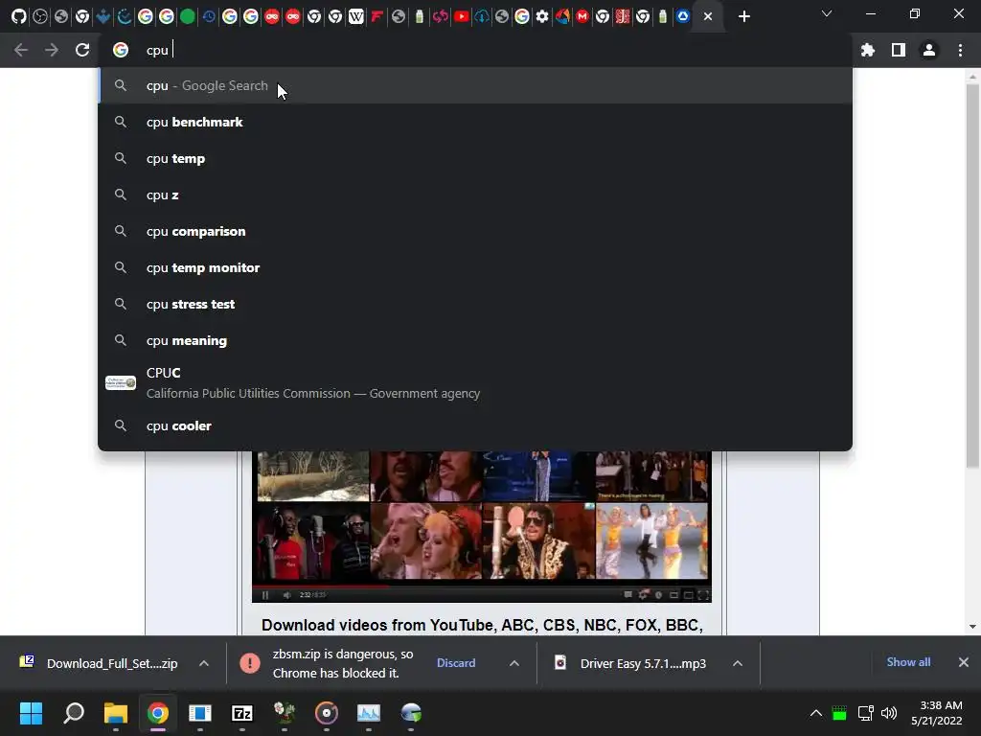
Task: Show hidden system tray icons
Action: click(816, 713)
